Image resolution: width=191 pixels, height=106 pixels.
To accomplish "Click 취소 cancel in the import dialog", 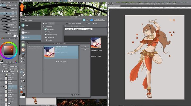I will coord(85,49).
